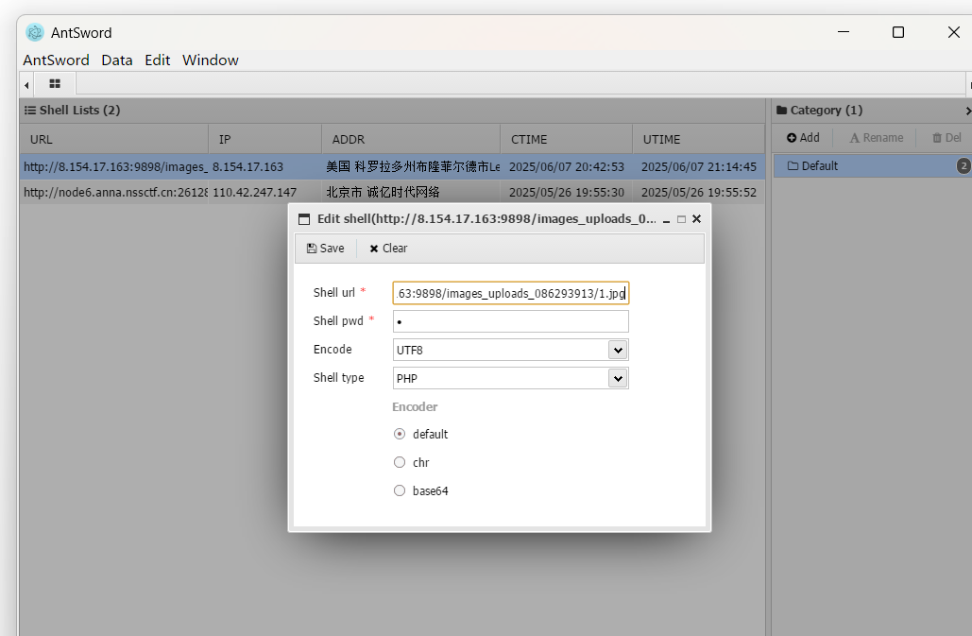Click the Shell Lists (2) panel header

tap(392, 111)
